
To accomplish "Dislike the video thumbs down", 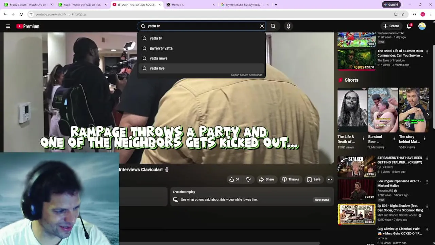I will (x=248, y=179).
